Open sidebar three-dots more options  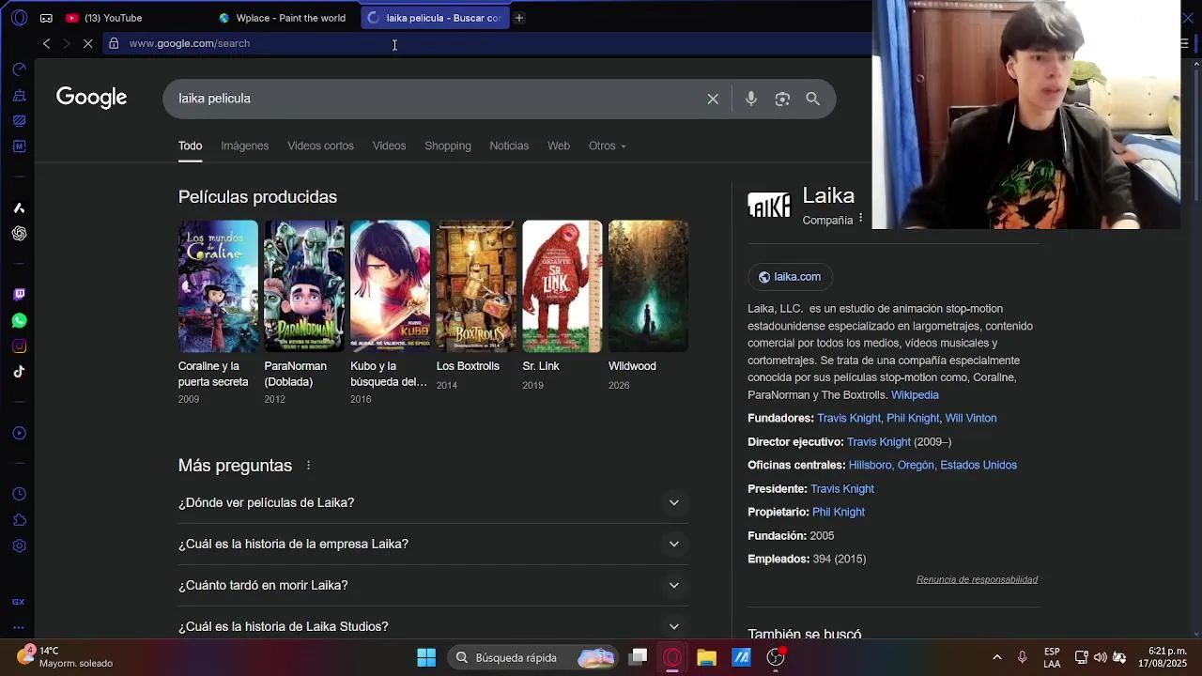point(19,627)
